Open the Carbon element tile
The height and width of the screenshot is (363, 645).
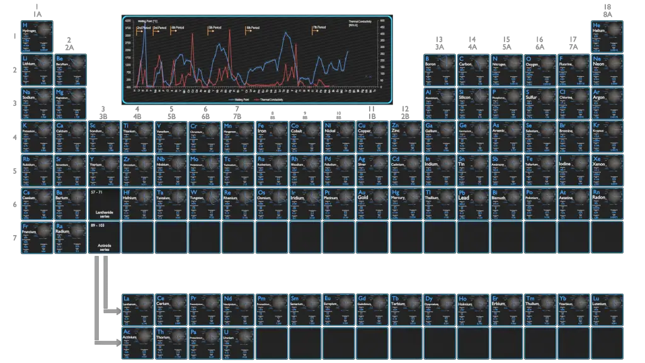(474, 70)
